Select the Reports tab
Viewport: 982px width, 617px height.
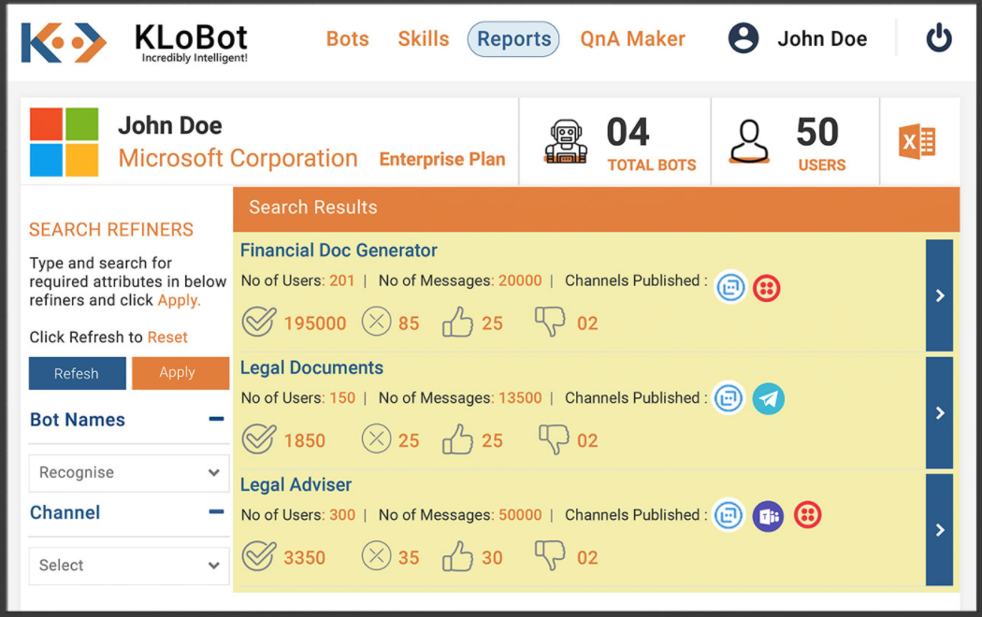513,39
